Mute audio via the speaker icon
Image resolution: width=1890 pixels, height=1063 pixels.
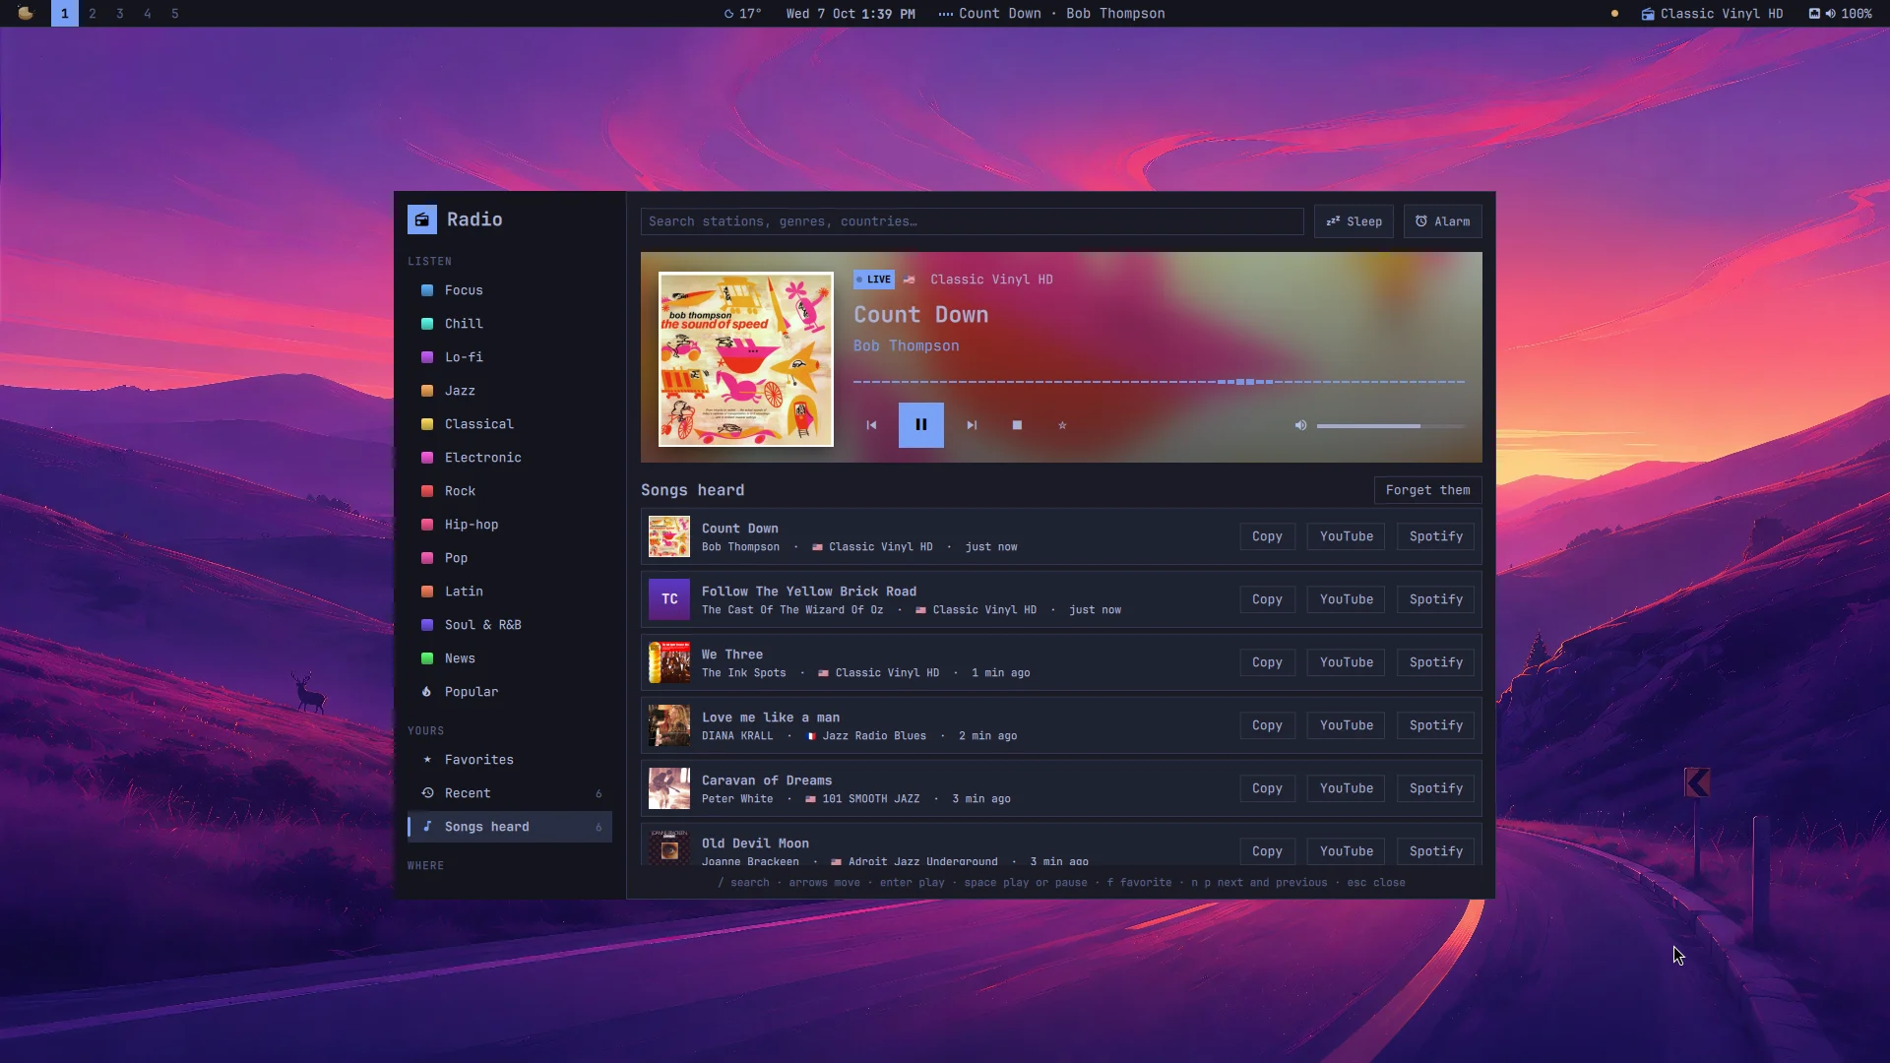pyautogui.click(x=1300, y=425)
